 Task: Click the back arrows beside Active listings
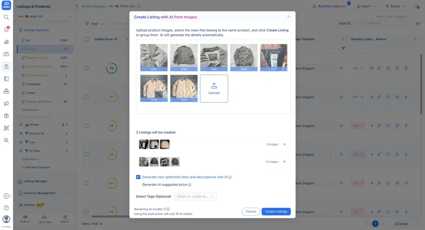click(77, 6)
